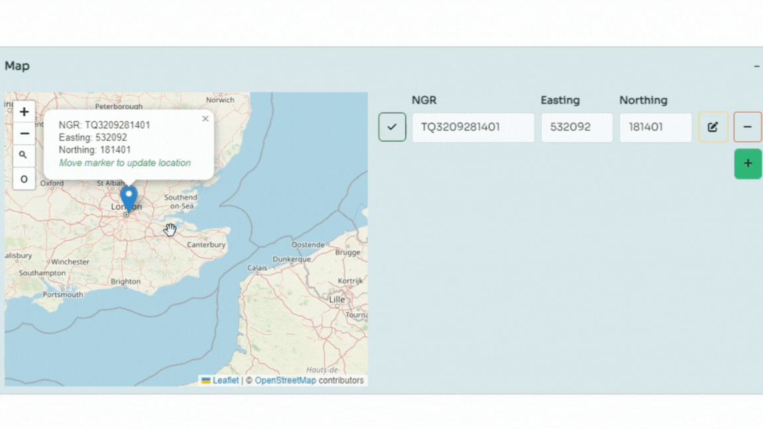
Task: Open the OpenStreetMap link
Action: [x=285, y=381]
